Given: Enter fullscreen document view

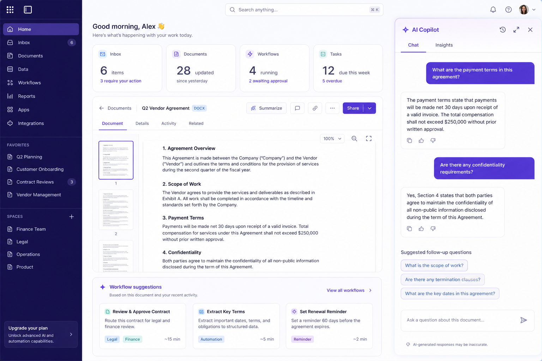Looking at the screenshot, I should pos(369,139).
